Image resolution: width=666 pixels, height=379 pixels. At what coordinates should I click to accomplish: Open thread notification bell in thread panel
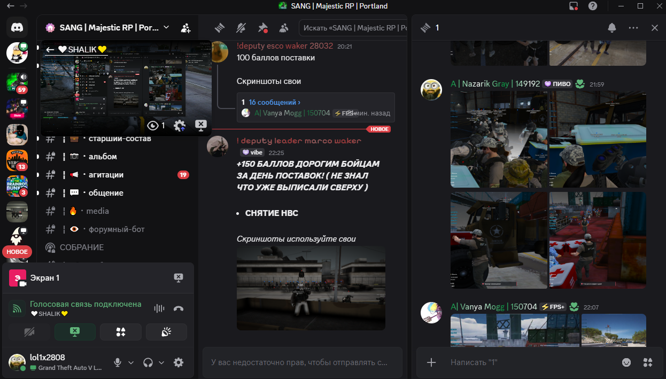click(612, 28)
